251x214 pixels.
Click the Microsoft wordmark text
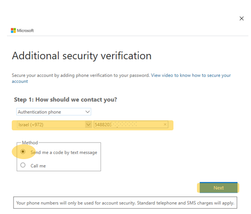(25, 31)
